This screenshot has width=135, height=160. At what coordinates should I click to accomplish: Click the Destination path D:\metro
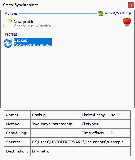click(80, 151)
